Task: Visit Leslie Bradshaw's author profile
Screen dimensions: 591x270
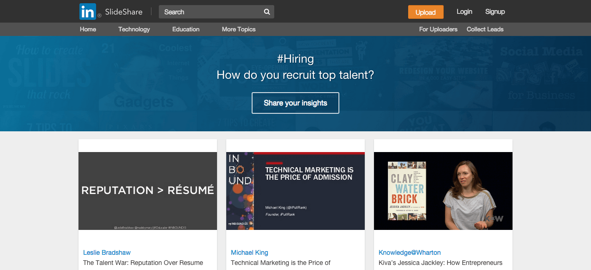Action: click(x=107, y=252)
